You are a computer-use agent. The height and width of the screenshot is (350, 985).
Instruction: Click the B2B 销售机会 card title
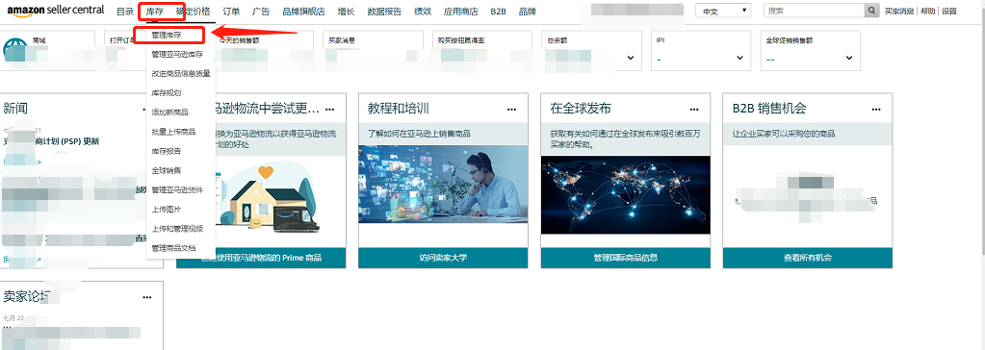pos(769,109)
